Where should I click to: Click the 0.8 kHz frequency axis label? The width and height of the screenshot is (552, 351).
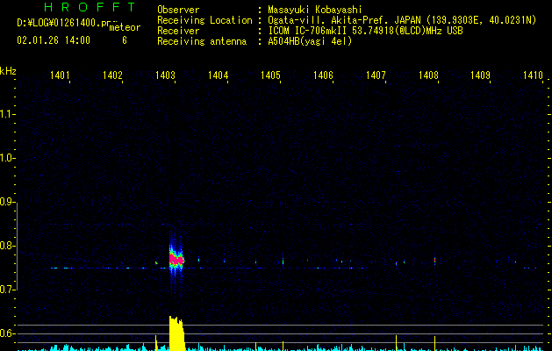coord(6,246)
